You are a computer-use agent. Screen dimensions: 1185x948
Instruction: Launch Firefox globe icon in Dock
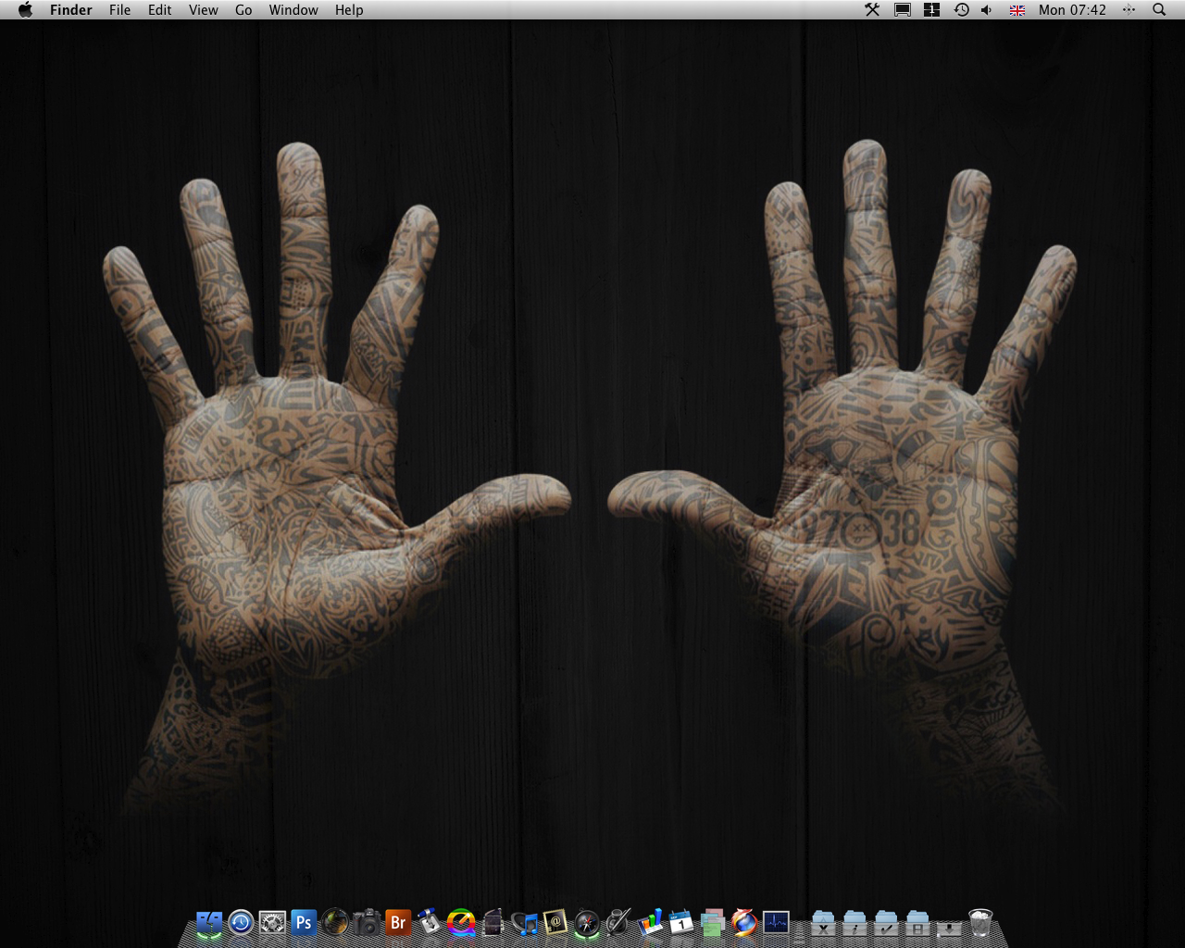point(744,922)
